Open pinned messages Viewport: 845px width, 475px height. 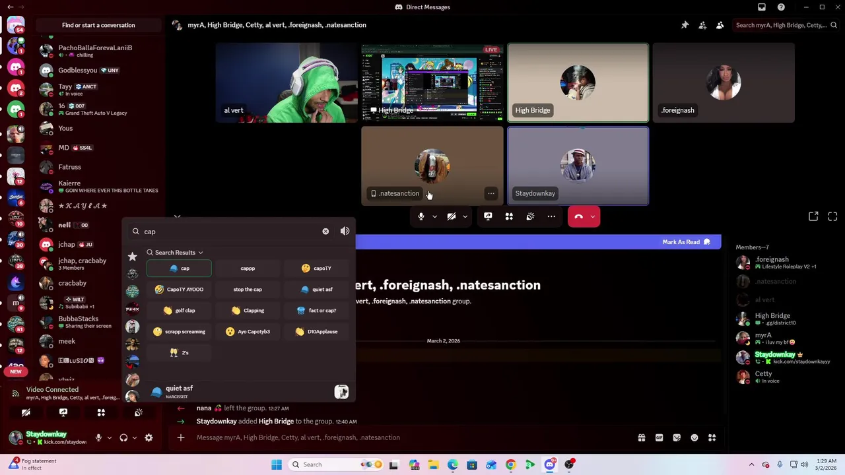[685, 25]
